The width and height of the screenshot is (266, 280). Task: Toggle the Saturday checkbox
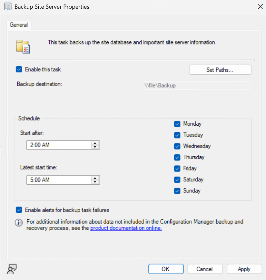(177, 180)
